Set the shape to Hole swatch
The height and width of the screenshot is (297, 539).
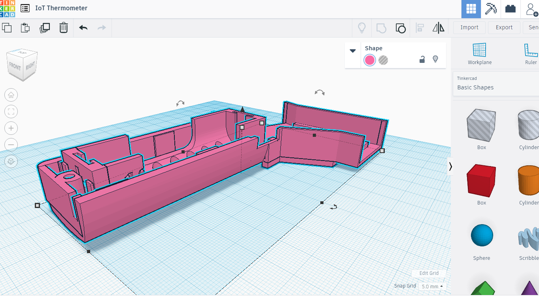point(383,60)
